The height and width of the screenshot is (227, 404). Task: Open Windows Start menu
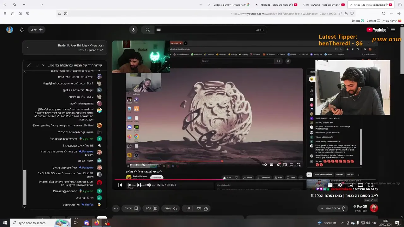[x=5, y=223]
